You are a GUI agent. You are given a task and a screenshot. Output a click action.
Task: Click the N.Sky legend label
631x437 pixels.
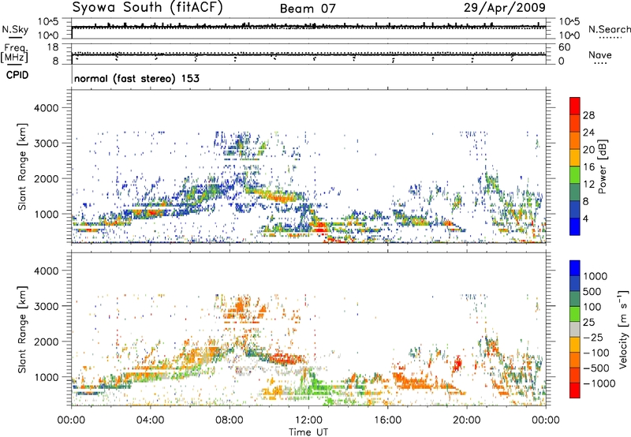coord(15,29)
